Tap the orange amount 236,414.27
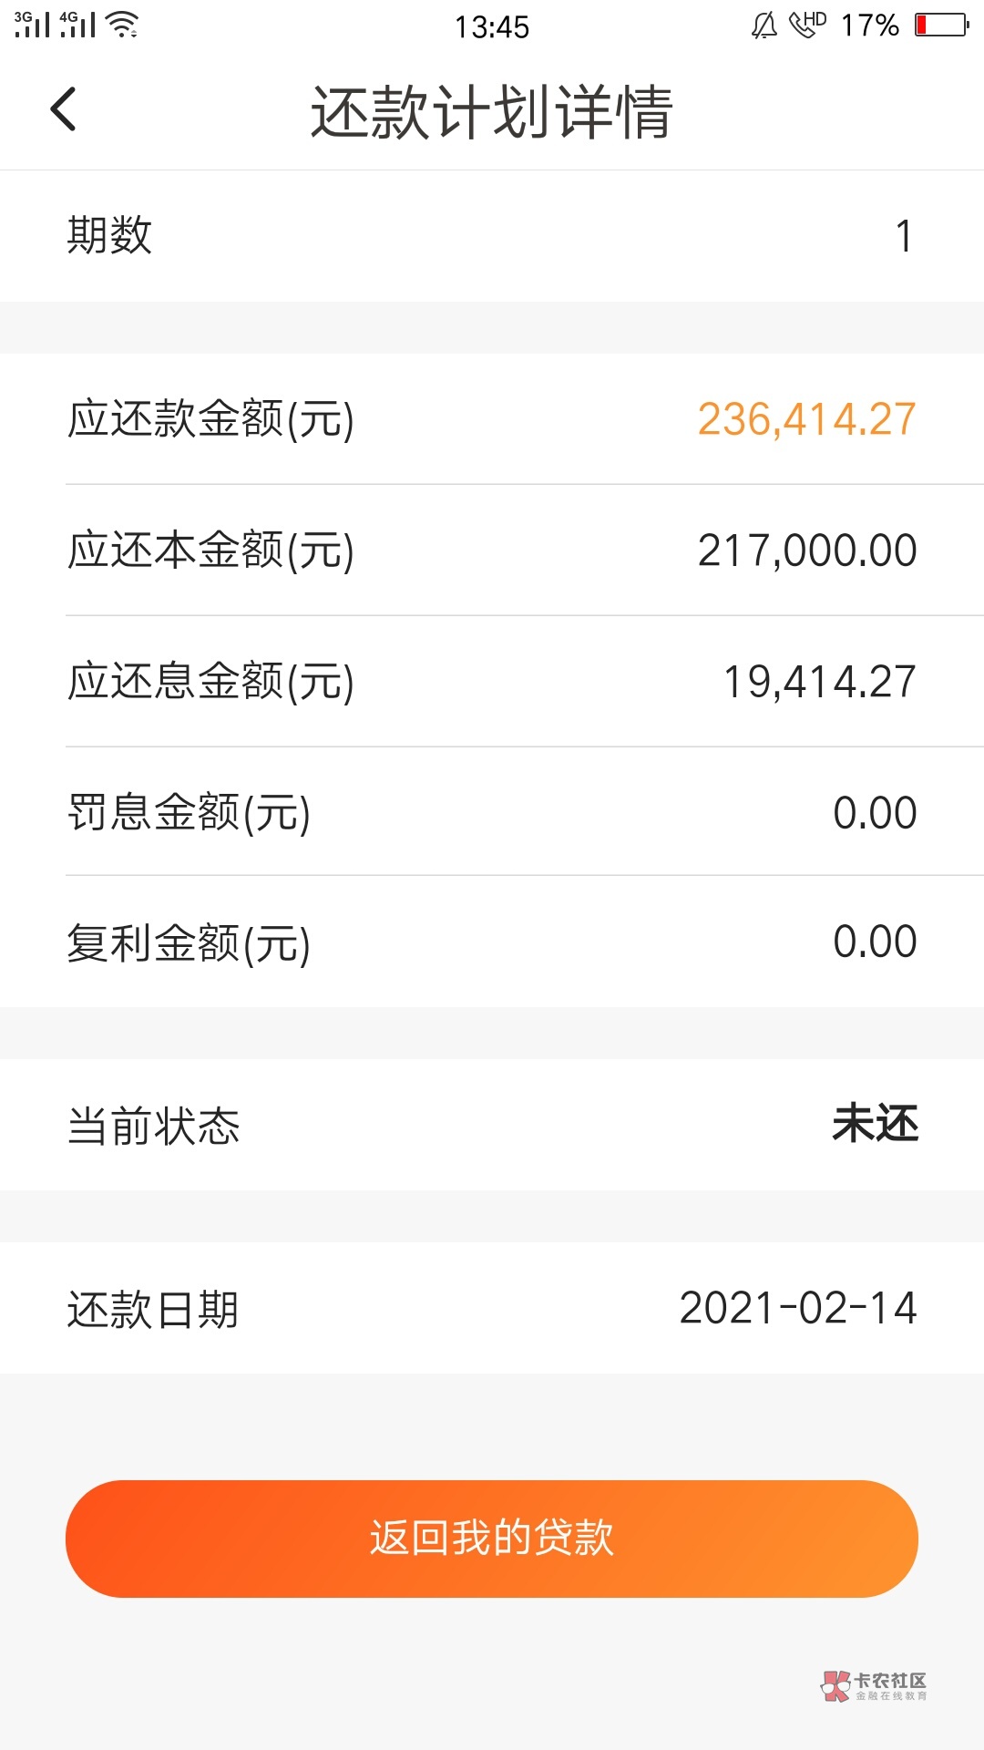 coord(806,419)
